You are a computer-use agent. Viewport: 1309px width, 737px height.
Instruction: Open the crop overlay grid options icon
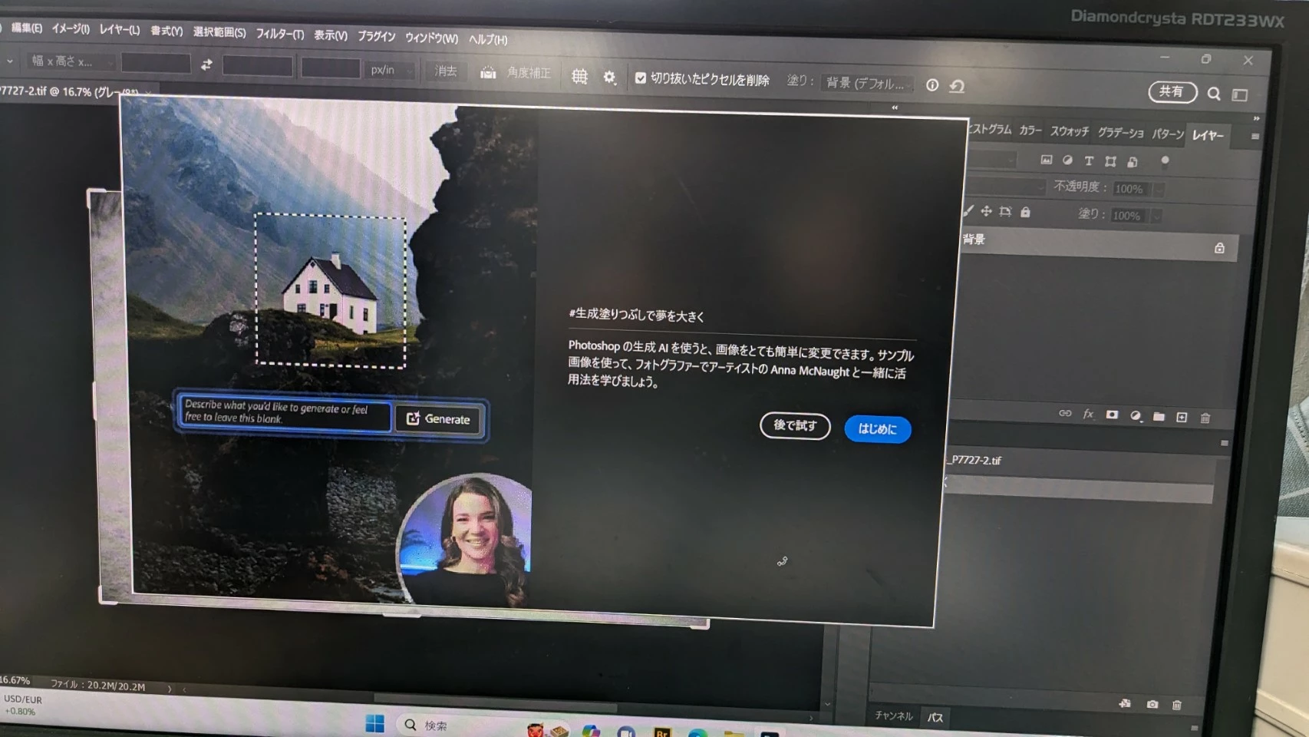(x=579, y=76)
